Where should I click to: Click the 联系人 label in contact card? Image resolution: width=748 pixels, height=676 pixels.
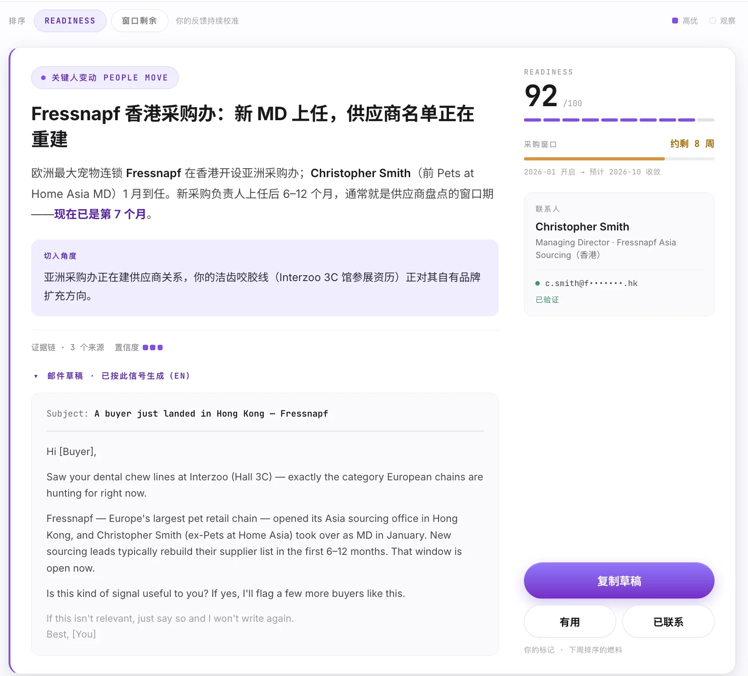[x=547, y=209]
